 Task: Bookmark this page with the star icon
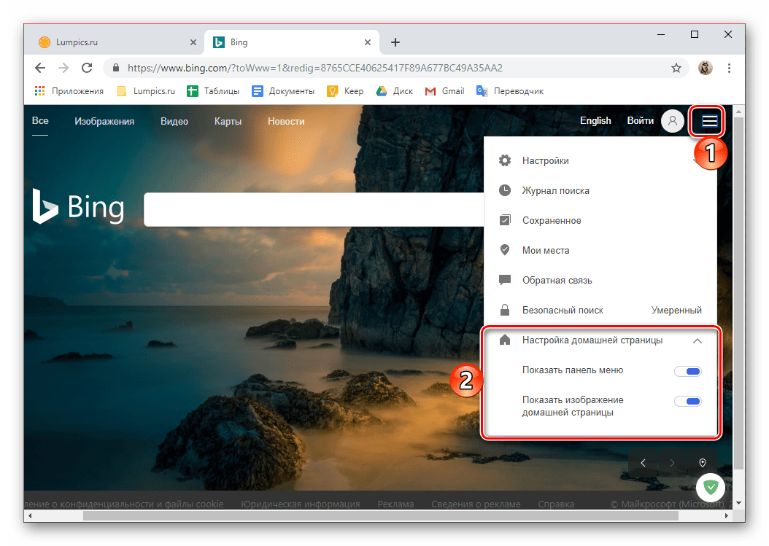(x=676, y=68)
